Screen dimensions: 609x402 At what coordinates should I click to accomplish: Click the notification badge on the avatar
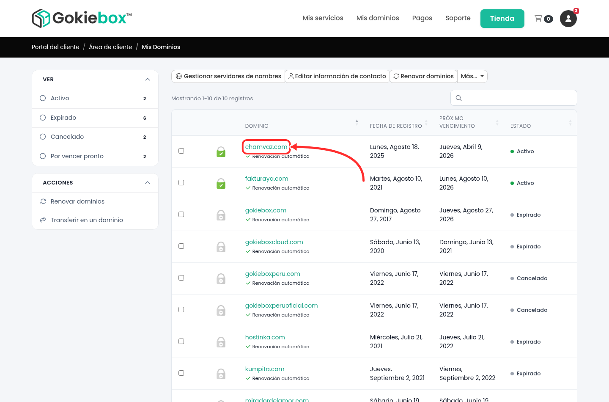pyautogui.click(x=576, y=11)
